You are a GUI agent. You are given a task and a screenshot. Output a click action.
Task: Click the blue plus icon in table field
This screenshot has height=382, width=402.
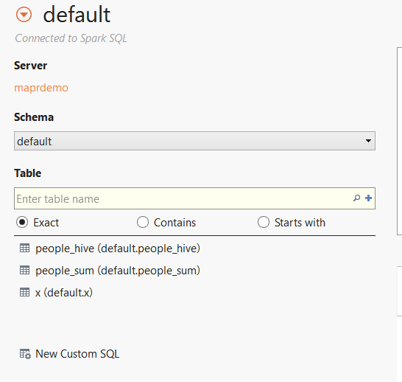pyautogui.click(x=368, y=198)
